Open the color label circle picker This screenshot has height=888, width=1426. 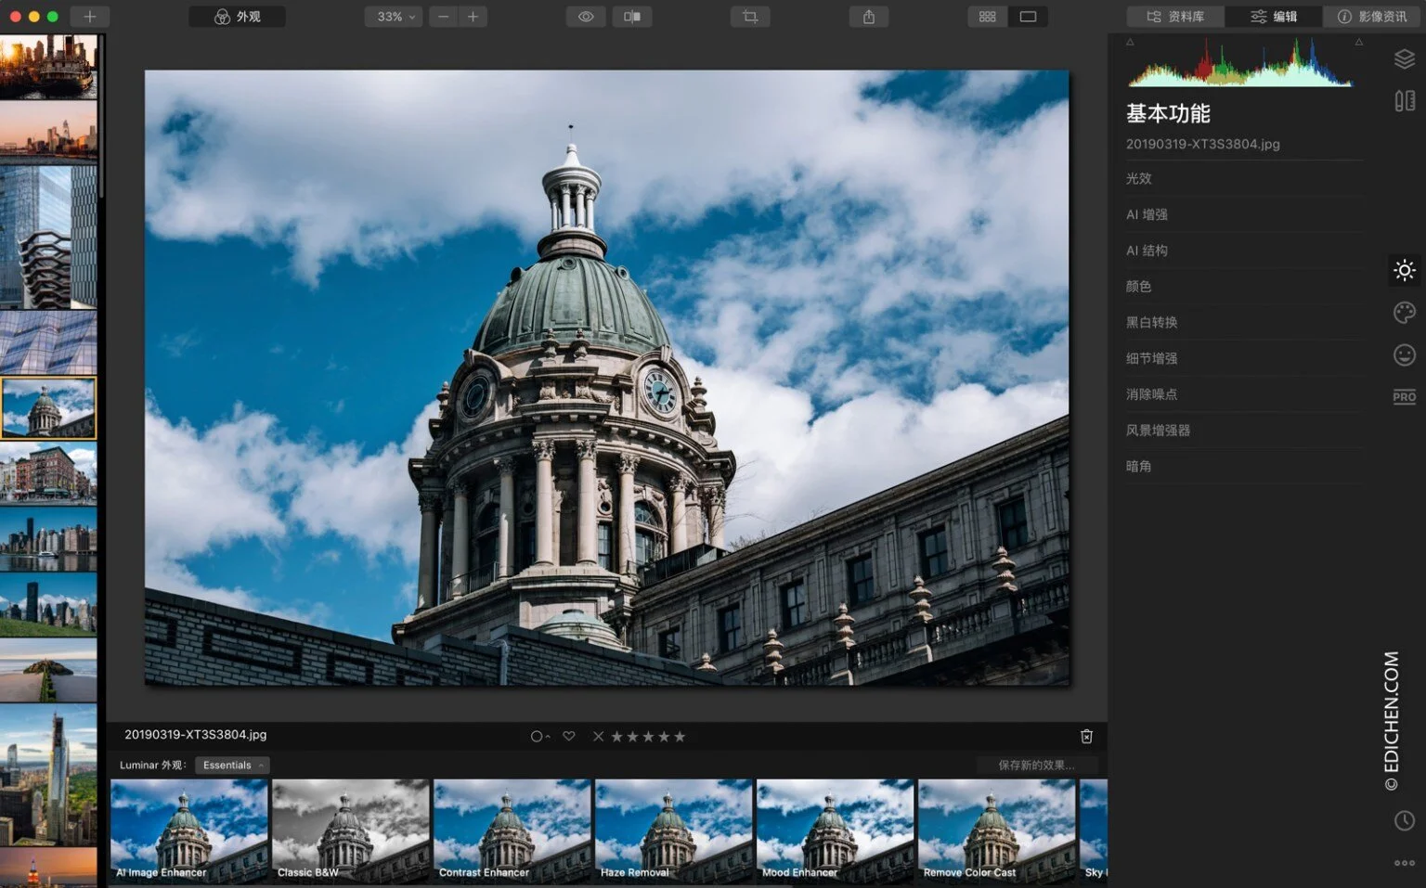(x=539, y=737)
